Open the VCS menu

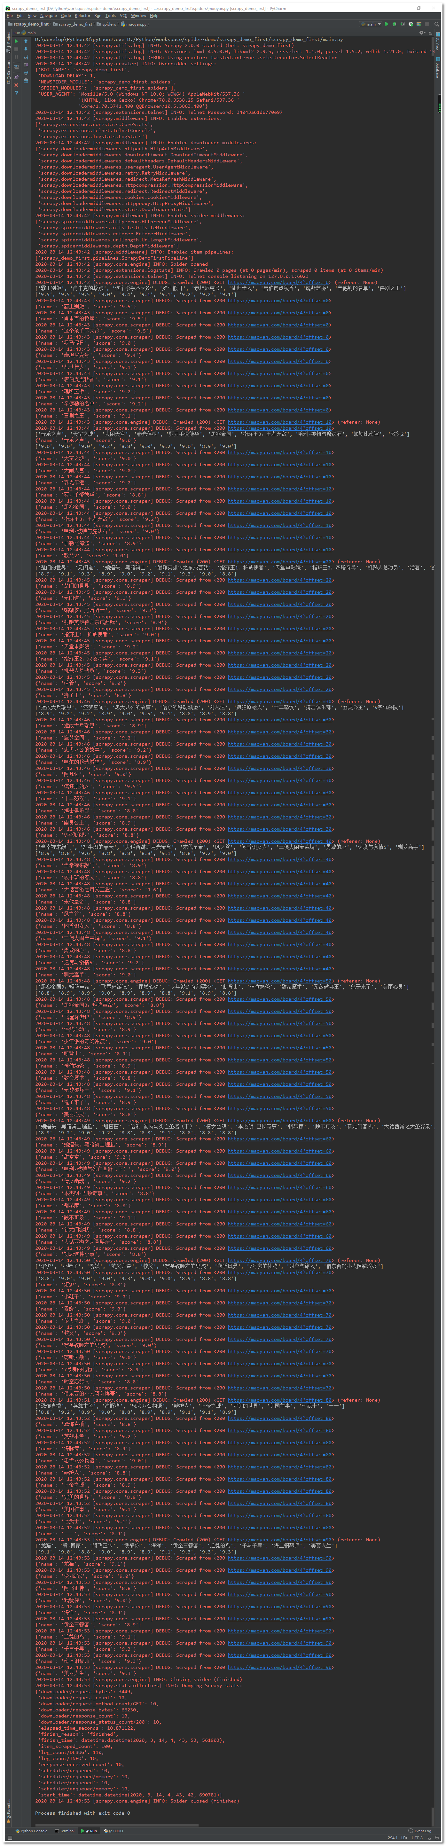pos(123,15)
